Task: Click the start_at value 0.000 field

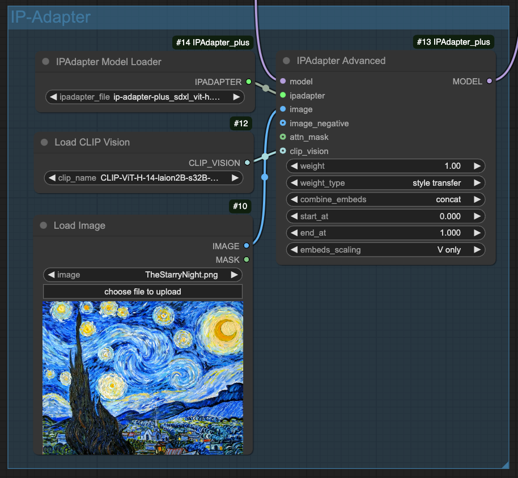Action: pyautogui.click(x=385, y=216)
